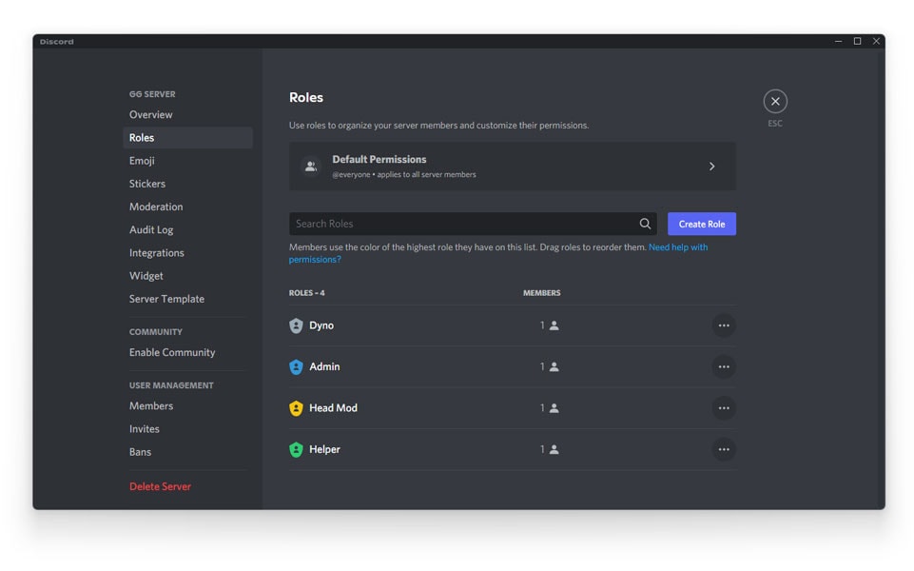Screen dimensions: 914x571
Task: Close settings with the ESC circle button
Action: 775,102
